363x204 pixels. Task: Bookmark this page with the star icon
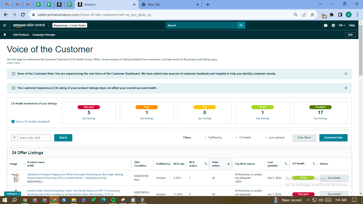313,15
